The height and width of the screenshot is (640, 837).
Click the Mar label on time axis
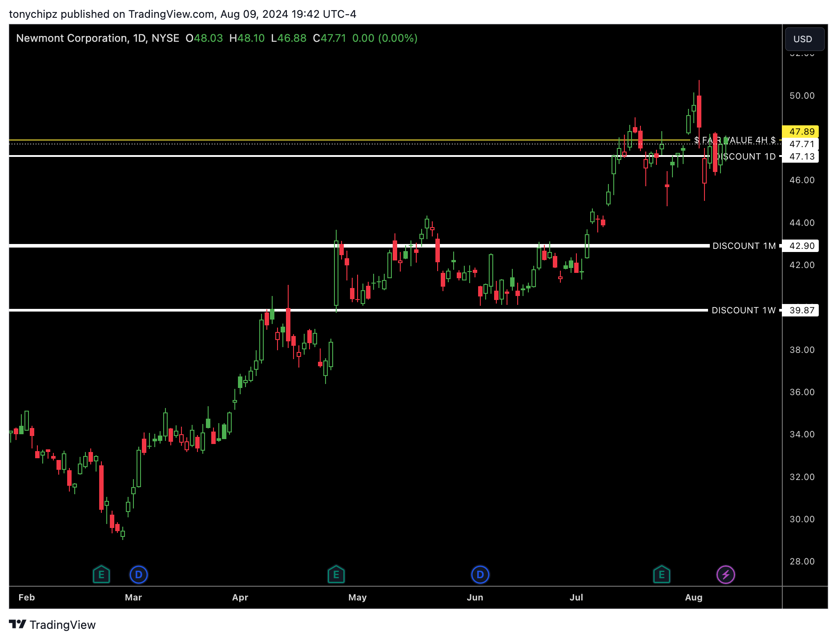[133, 597]
